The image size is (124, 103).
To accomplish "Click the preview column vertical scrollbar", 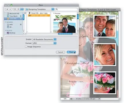I will pyautogui.click(x=78, y=17).
